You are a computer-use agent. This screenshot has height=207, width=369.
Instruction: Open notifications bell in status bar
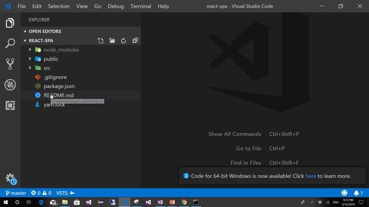358,193
